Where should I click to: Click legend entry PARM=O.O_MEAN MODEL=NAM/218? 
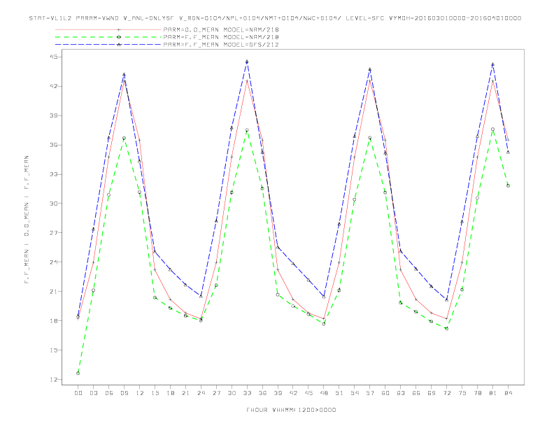point(221,29)
